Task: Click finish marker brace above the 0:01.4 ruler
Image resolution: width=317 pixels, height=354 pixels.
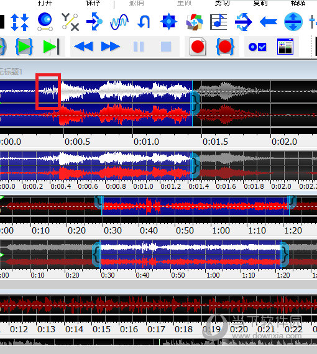Action: (x=195, y=166)
